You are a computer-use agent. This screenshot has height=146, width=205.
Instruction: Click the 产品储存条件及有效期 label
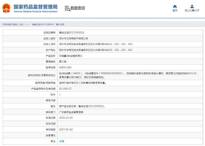click(x=43, y=89)
